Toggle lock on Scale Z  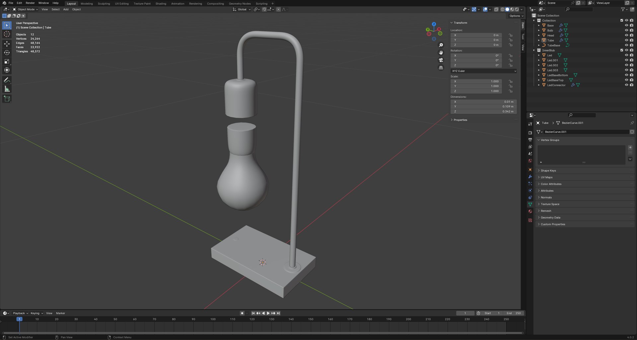click(511, 91)
